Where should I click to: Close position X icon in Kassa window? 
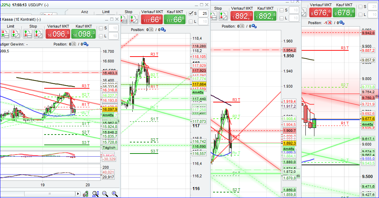pyautogui.click(x=74, y=44)
